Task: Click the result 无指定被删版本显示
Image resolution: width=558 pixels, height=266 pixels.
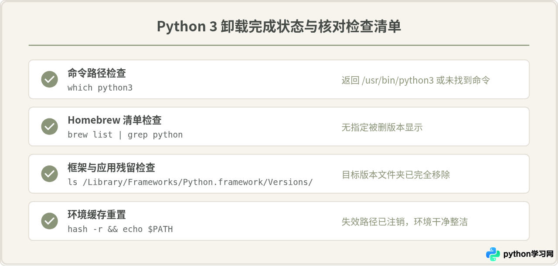Action: tap(382, 127)
